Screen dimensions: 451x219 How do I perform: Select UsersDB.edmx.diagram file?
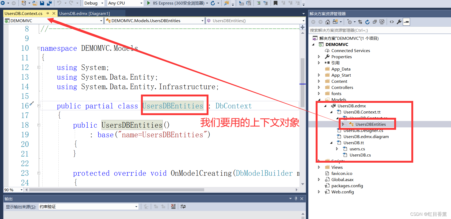[x=366, y=136]
